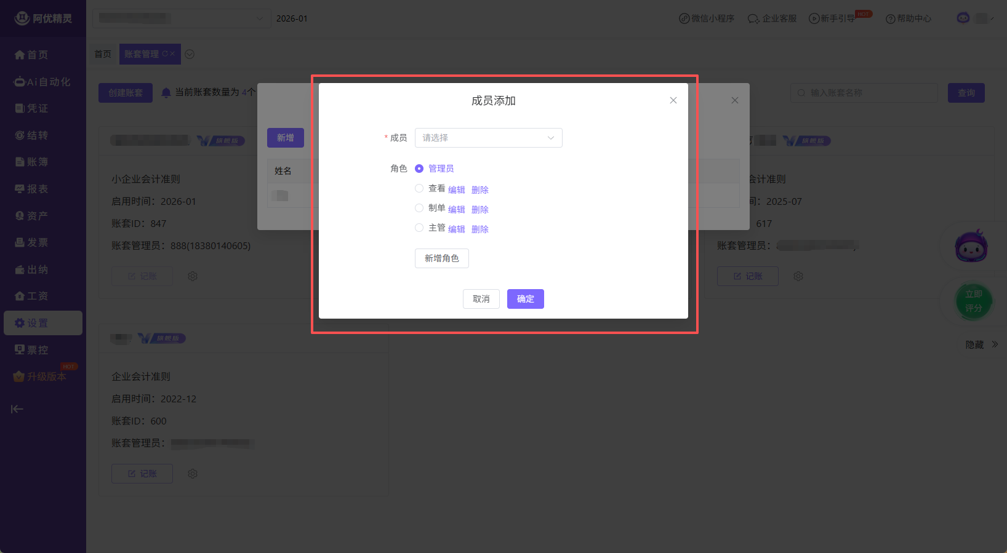
Task: Open 帮助中心 question mark icon
Action: pyautogui.click(x=890, y=19)
